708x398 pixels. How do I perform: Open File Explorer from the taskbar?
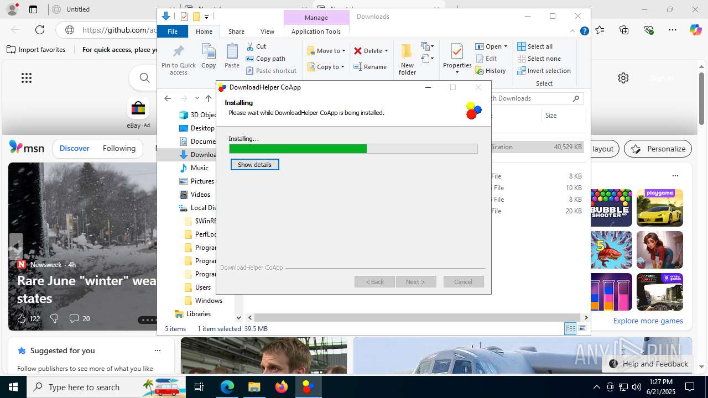click(x=254, y=387)
